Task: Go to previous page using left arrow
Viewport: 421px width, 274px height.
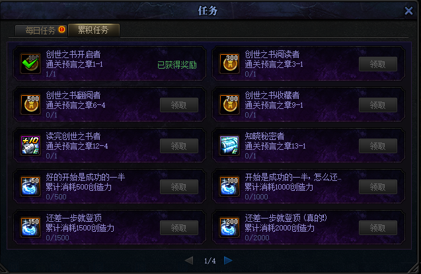Action: click(x=189, y=260)
